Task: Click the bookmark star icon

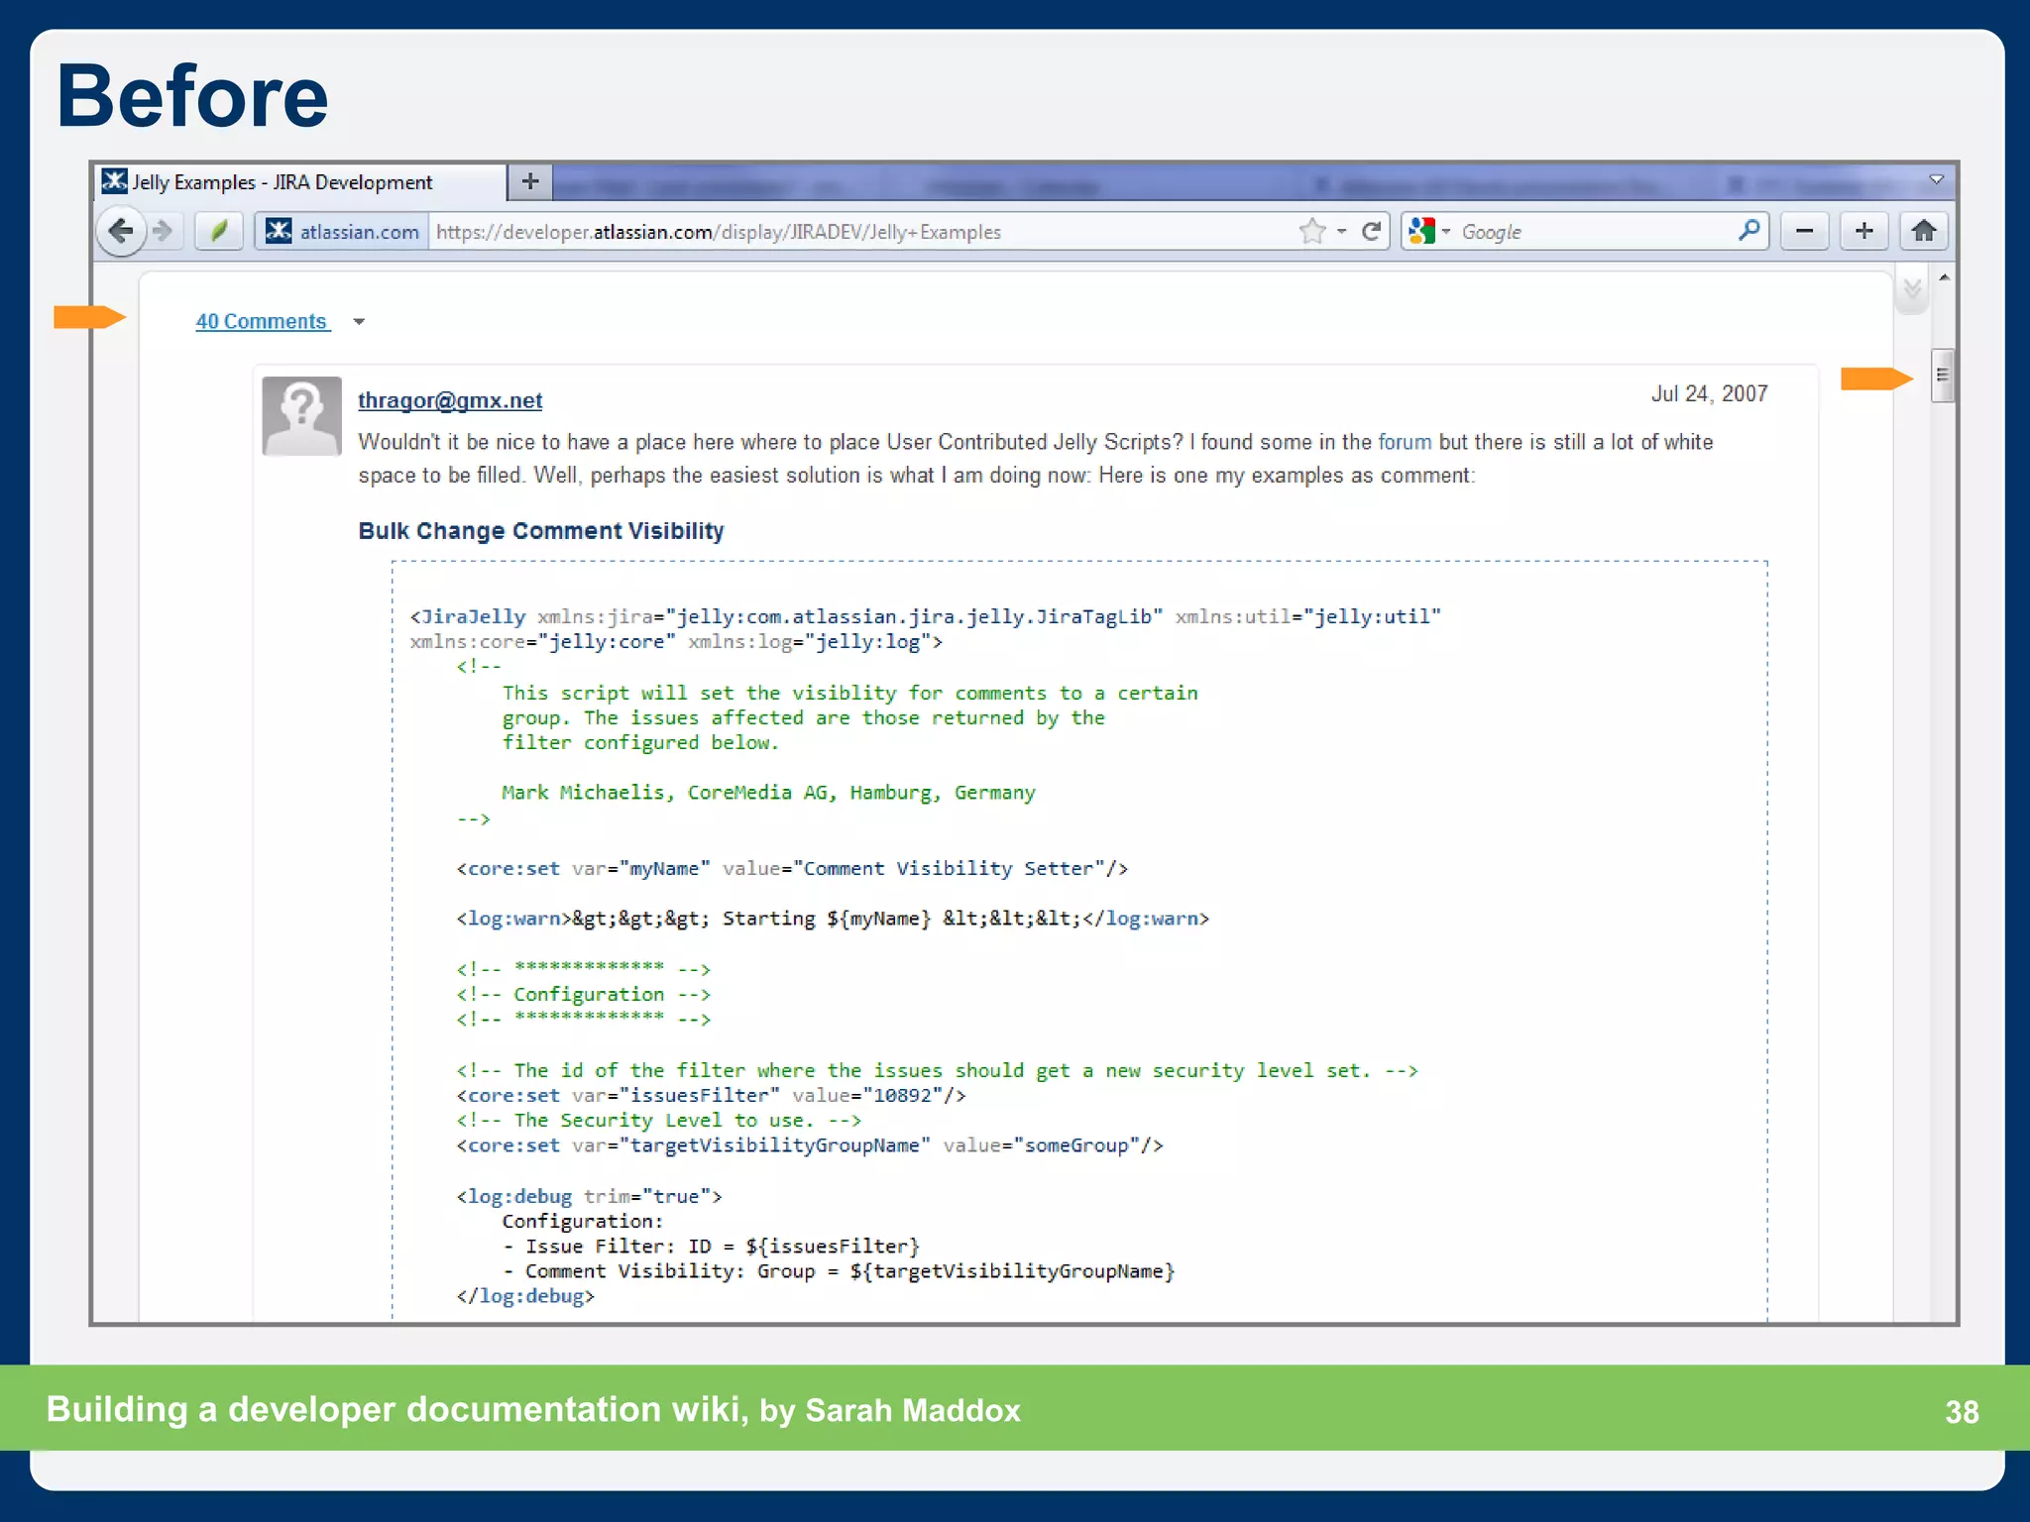Action: click(1311, 232)
